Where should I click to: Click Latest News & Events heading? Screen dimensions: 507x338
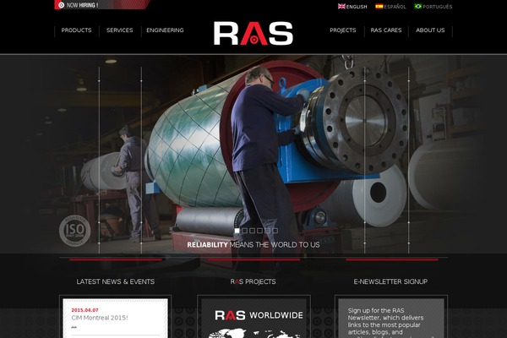116,281
